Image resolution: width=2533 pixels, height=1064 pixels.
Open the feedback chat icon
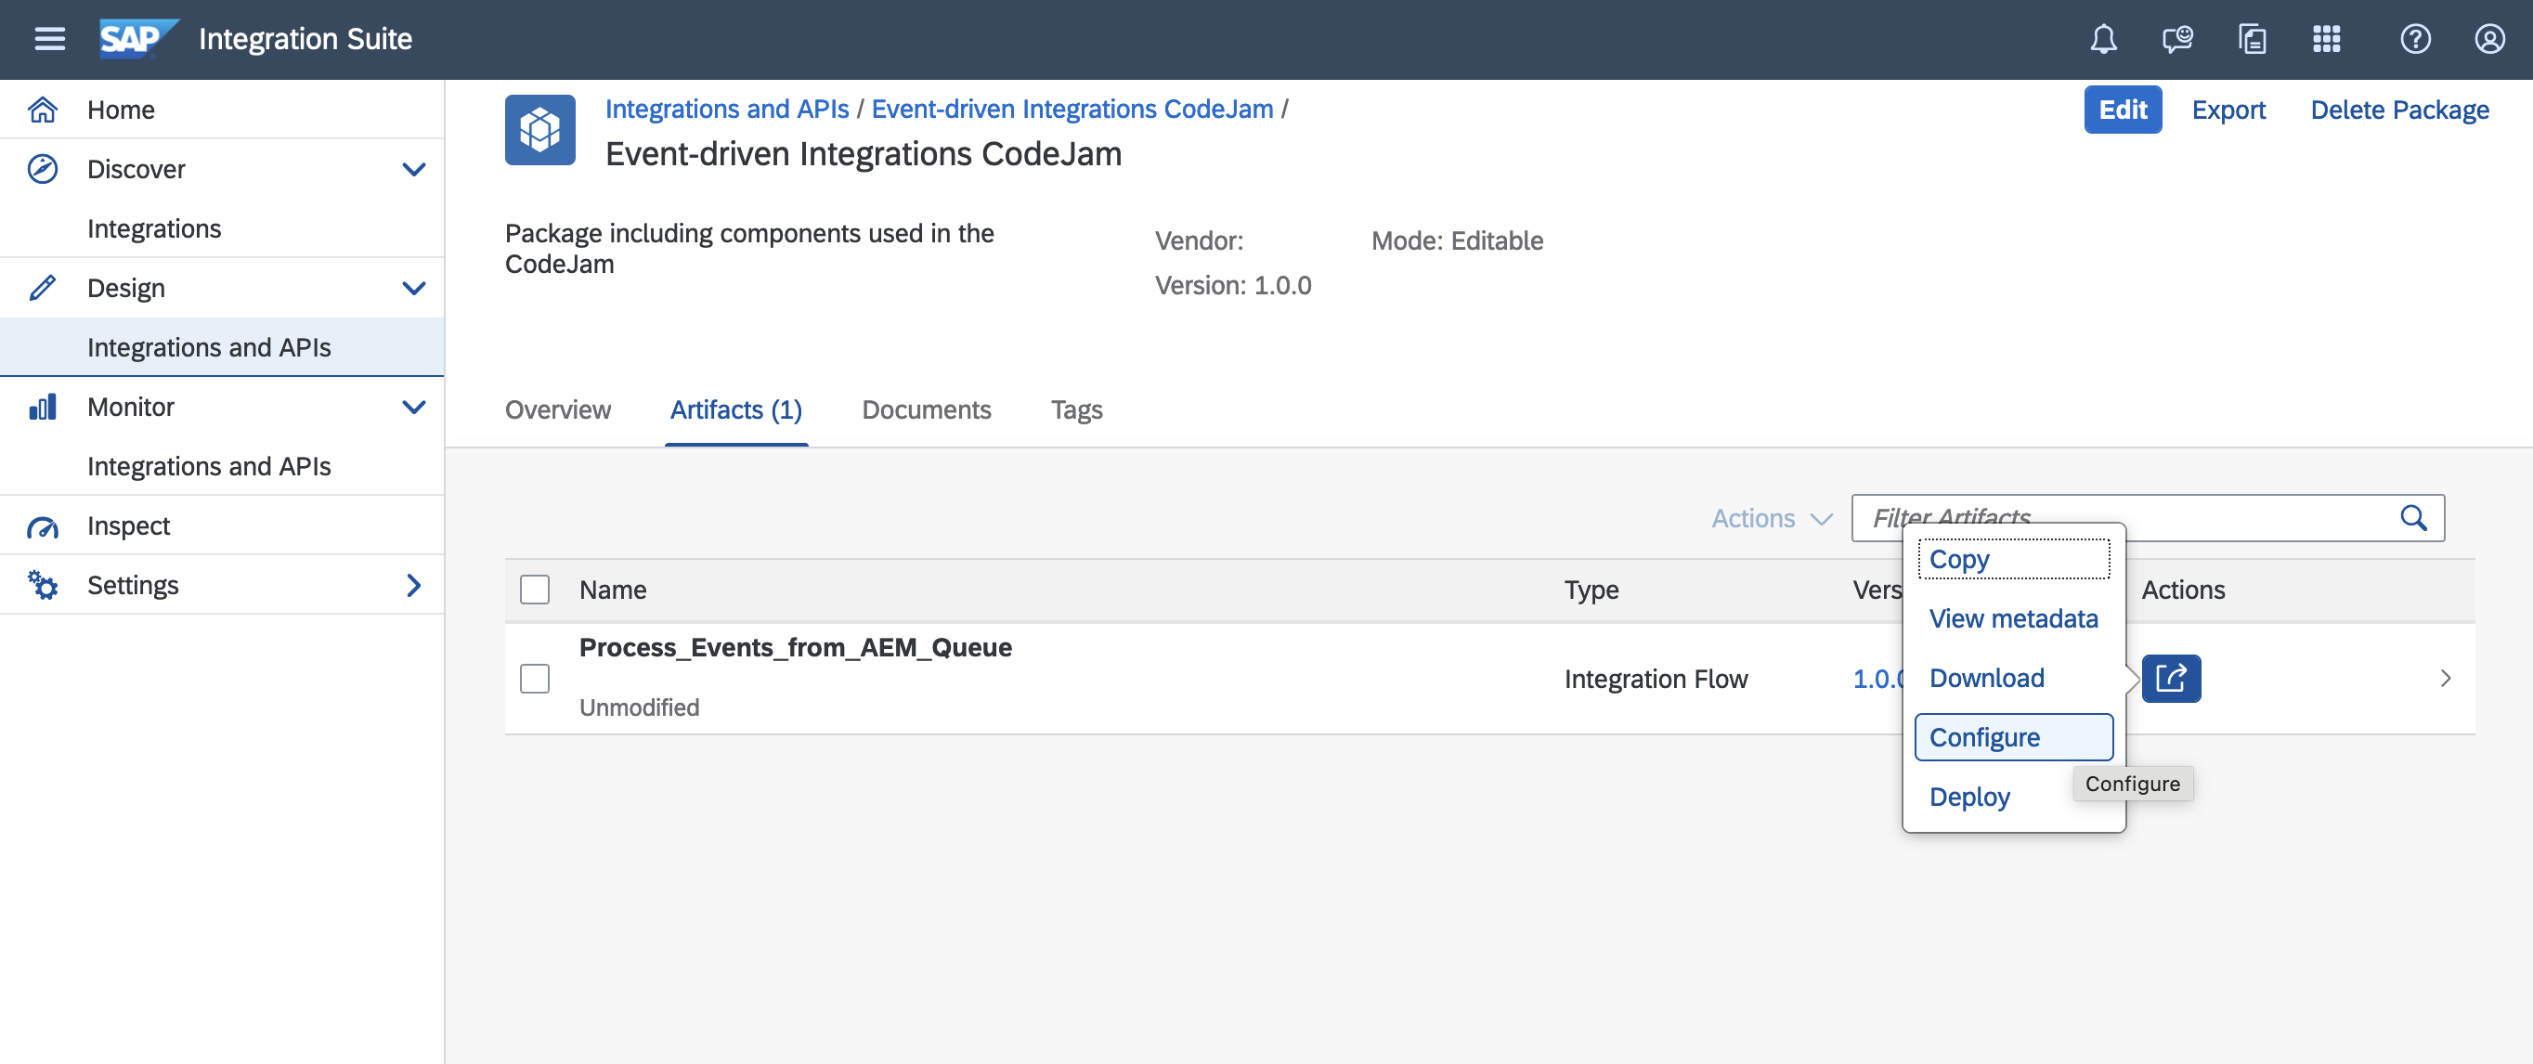pyautogui.click(x=2177, y=39)
